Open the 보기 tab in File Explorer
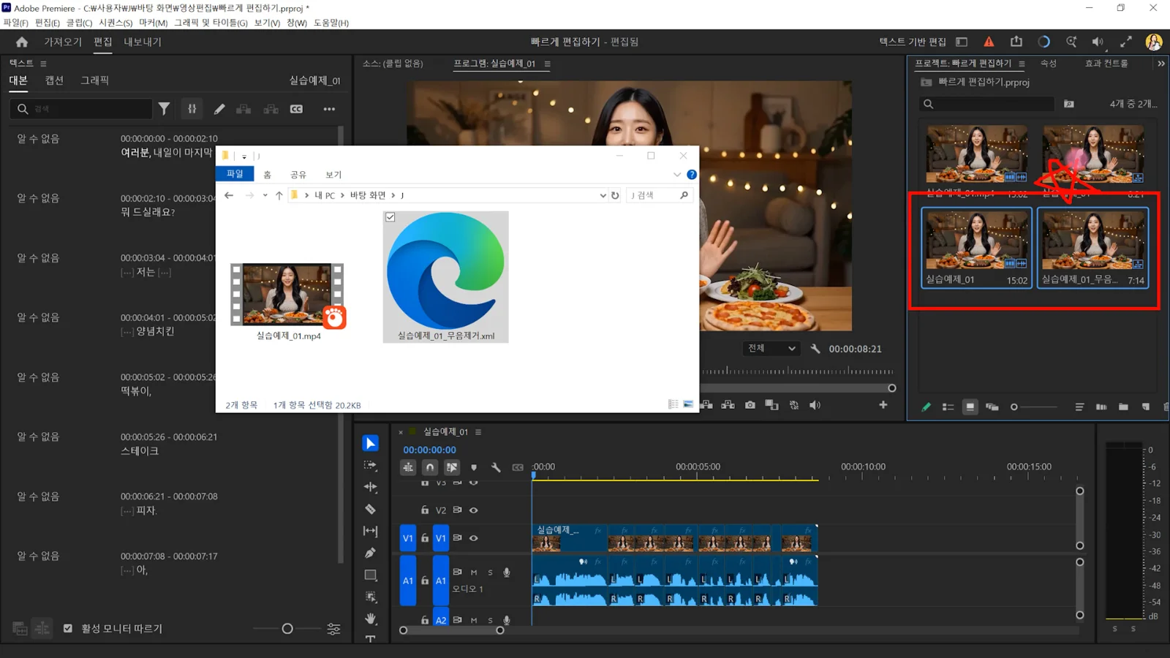This screenshot has width=1170, height=658. tap(333, 175)
